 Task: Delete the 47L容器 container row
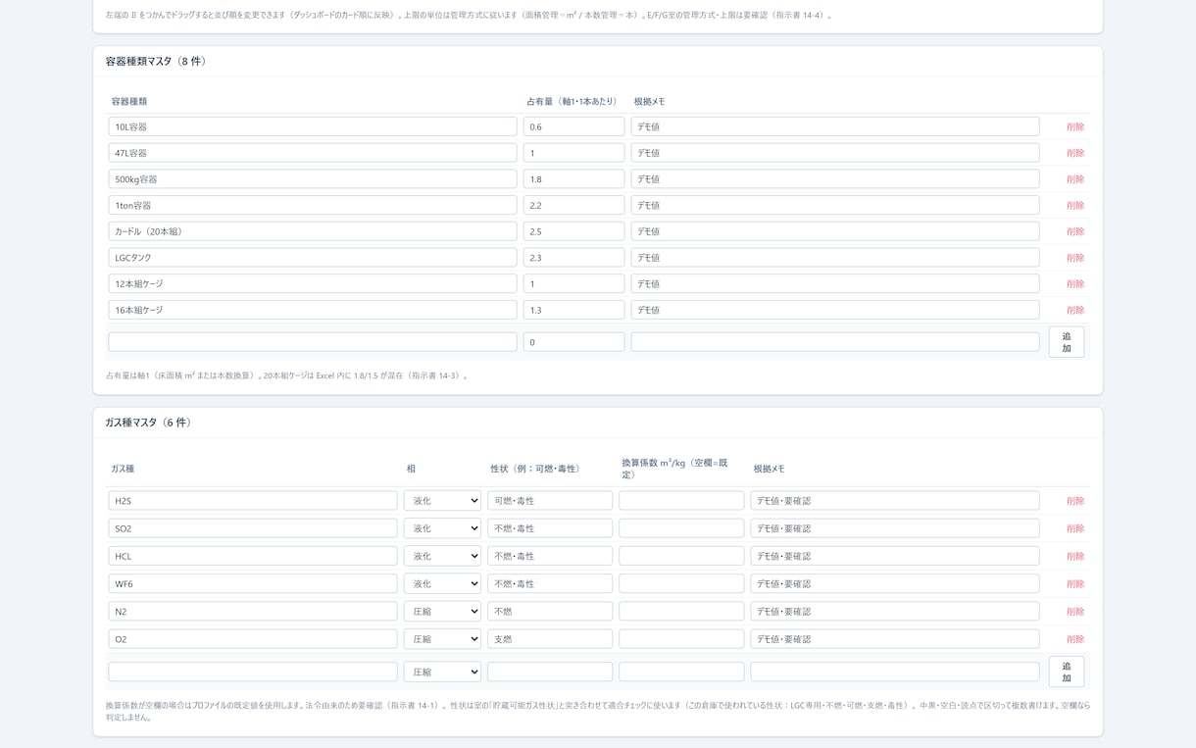click(1075, 153)
